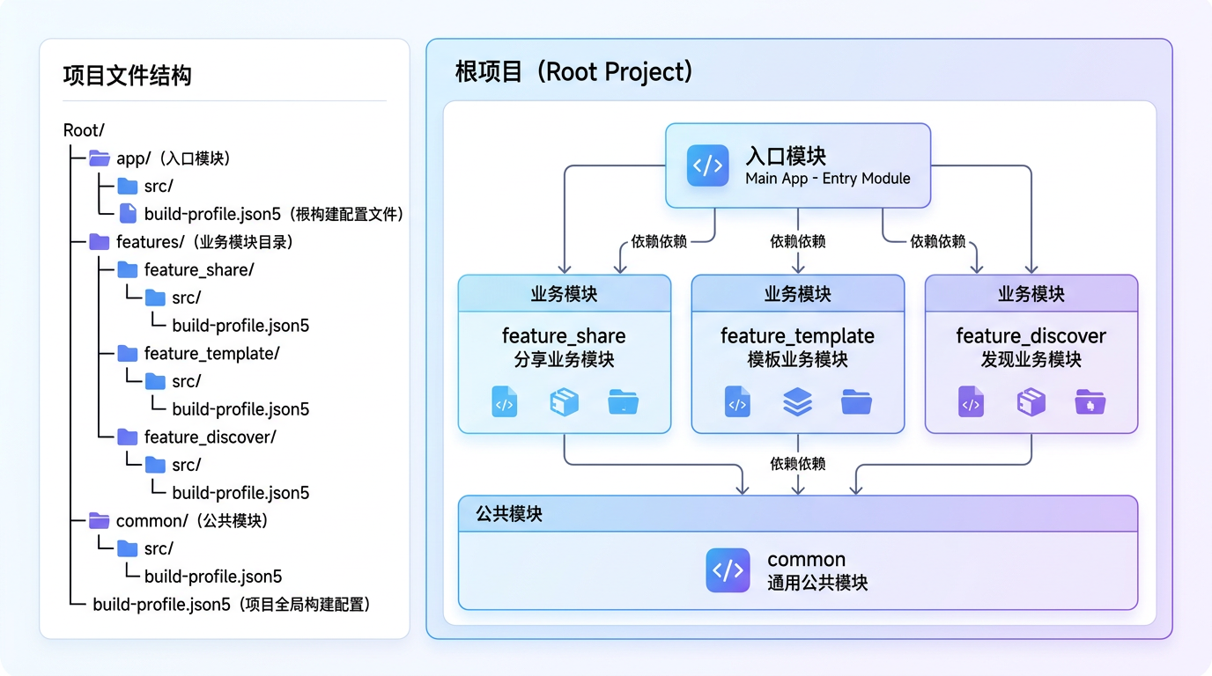
Task: Select build-profile.json5 under feature_discover/
Action: pyautogui.click(x=240, y=493)
